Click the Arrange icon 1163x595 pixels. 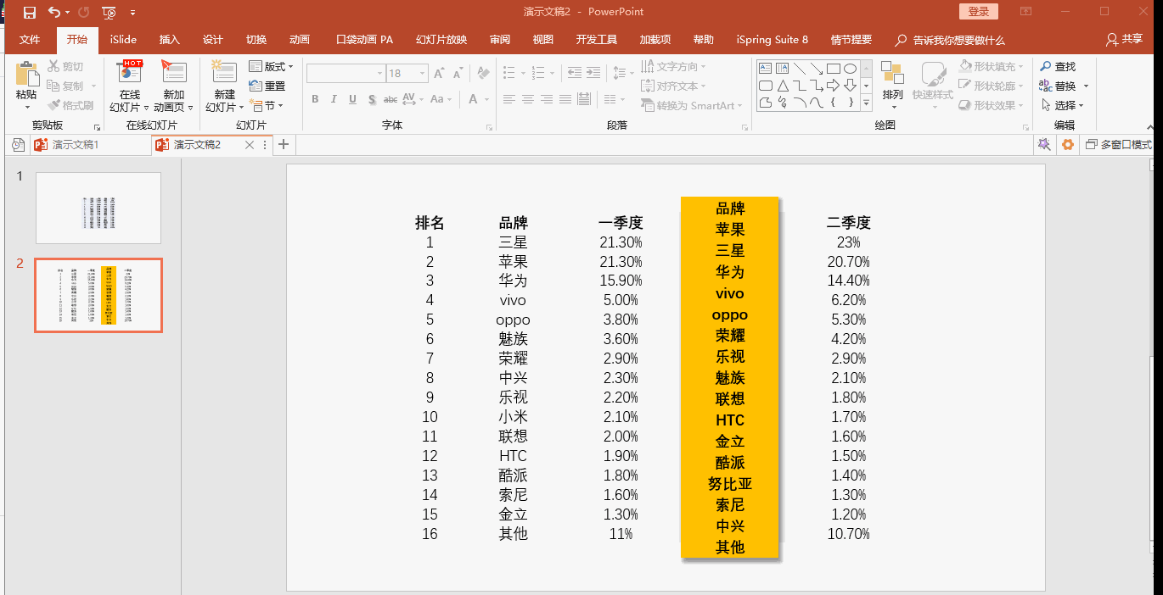[x=892, y=74]
